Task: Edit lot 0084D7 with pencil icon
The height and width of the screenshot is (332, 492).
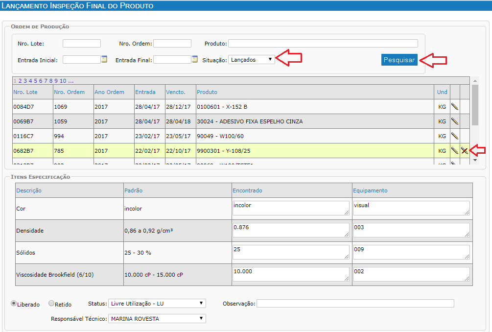Action: tap(455, 107)
